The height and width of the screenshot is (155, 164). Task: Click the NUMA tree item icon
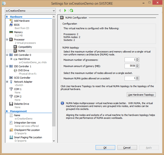click(x=15, y=51)
